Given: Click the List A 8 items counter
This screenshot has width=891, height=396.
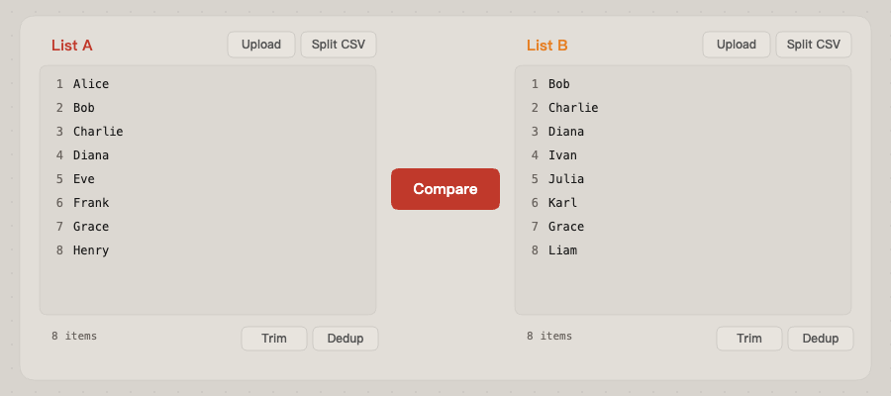Looking at the screenshot, I should [74, 337].
